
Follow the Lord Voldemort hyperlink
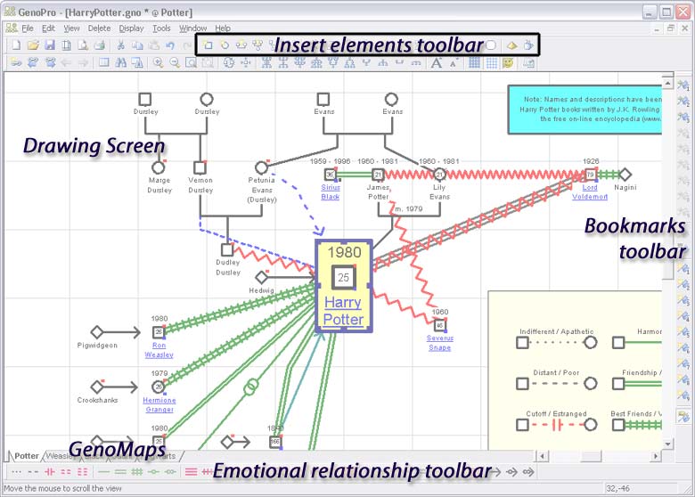pyautogui.click(x=590, y=192)
